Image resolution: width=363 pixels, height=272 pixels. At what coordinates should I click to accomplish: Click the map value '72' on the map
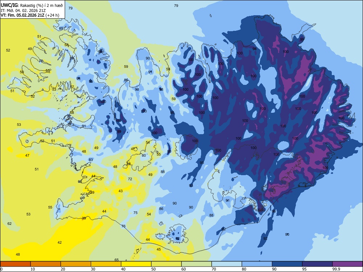coord(130,179)
